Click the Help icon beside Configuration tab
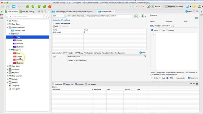The height and width of the screenshot is (114, 203). [x=141, y=53]
